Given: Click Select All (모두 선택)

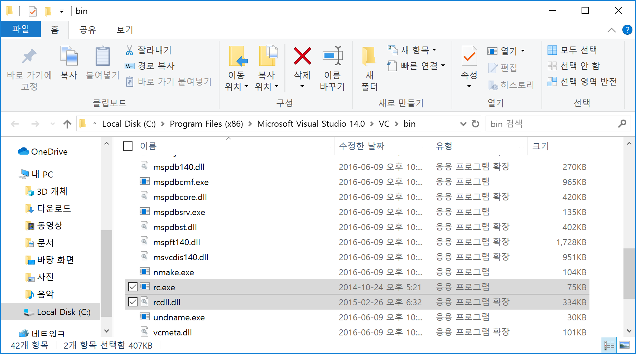Looking at the screenshot, I should (572, 50).
